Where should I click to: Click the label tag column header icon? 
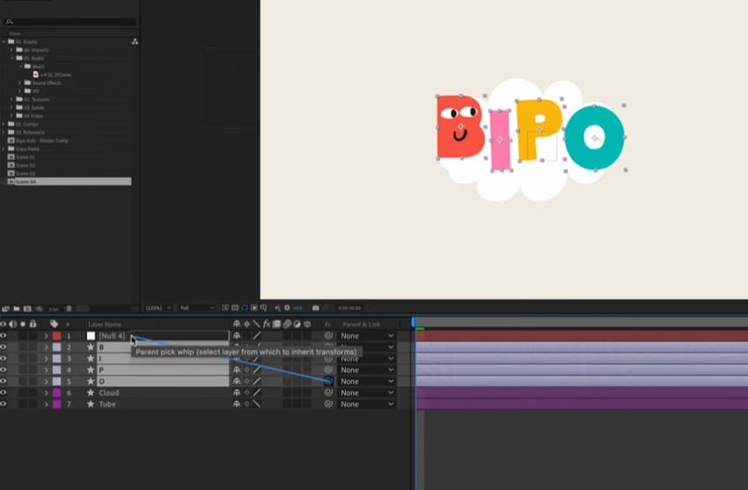pos(54,324)
